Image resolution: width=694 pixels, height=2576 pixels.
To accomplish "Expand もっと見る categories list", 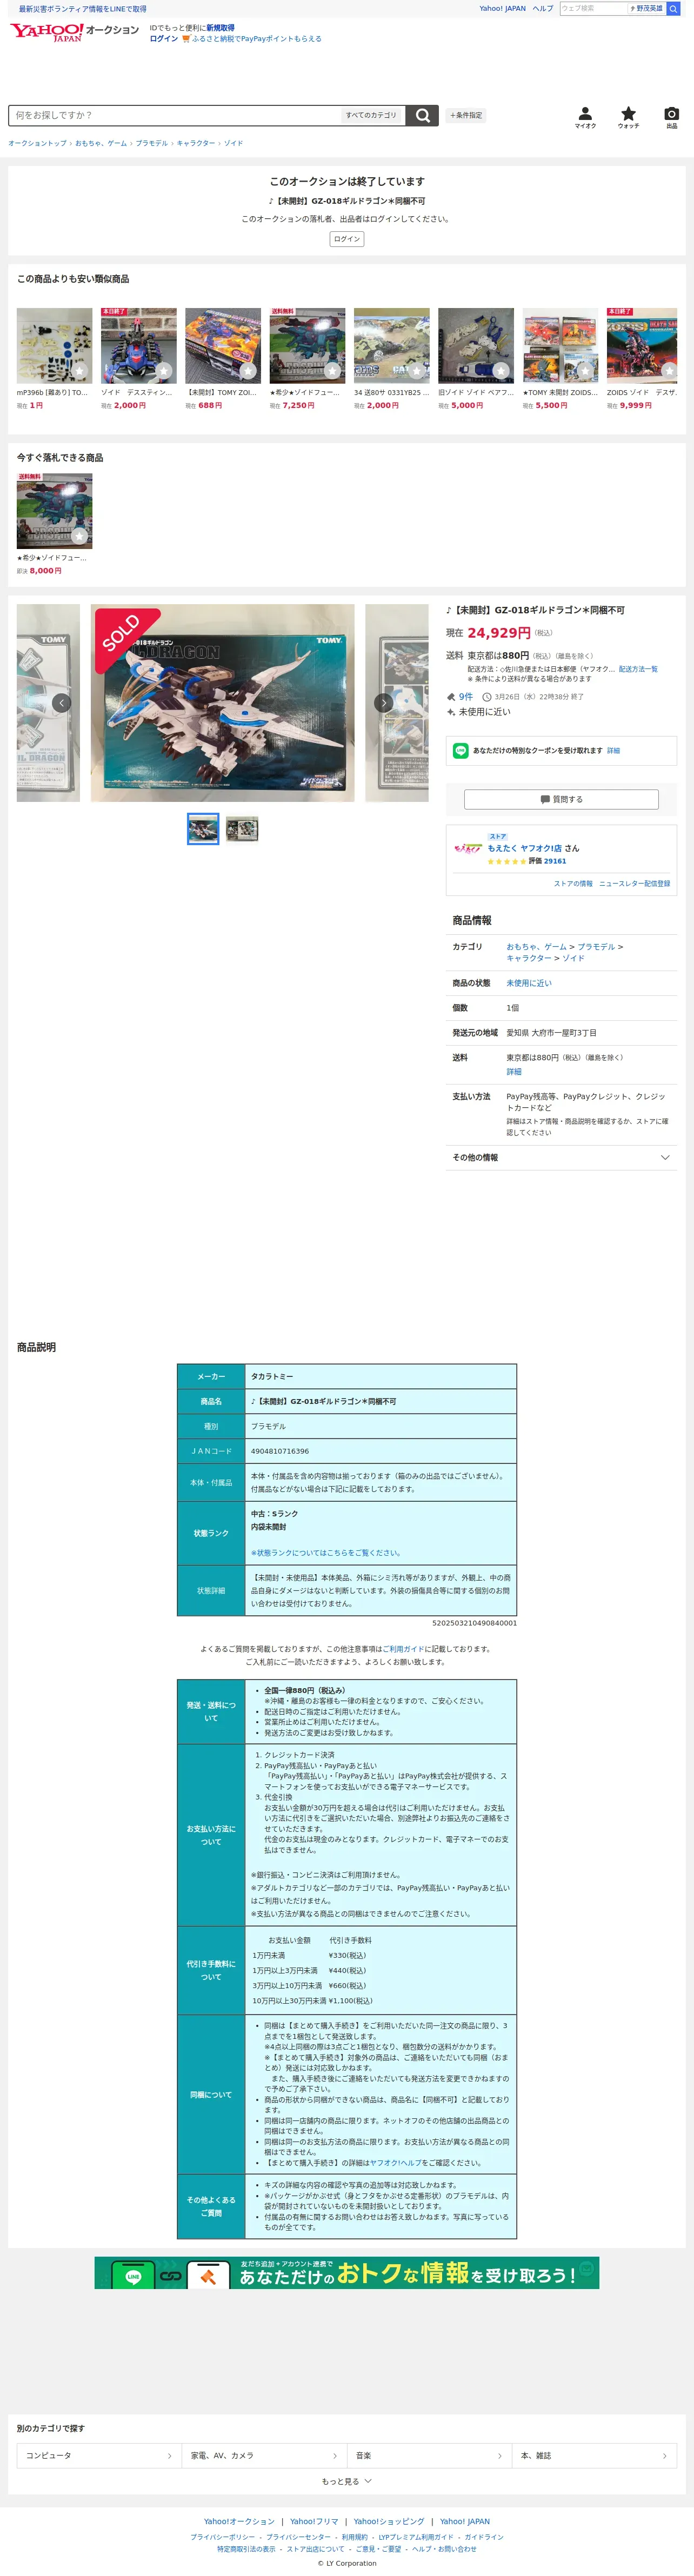I will pos(346,2482).
